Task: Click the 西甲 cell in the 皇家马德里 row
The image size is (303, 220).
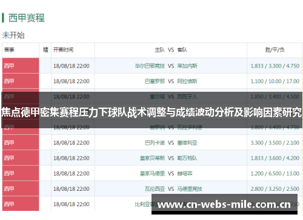Action: (21, 173)
